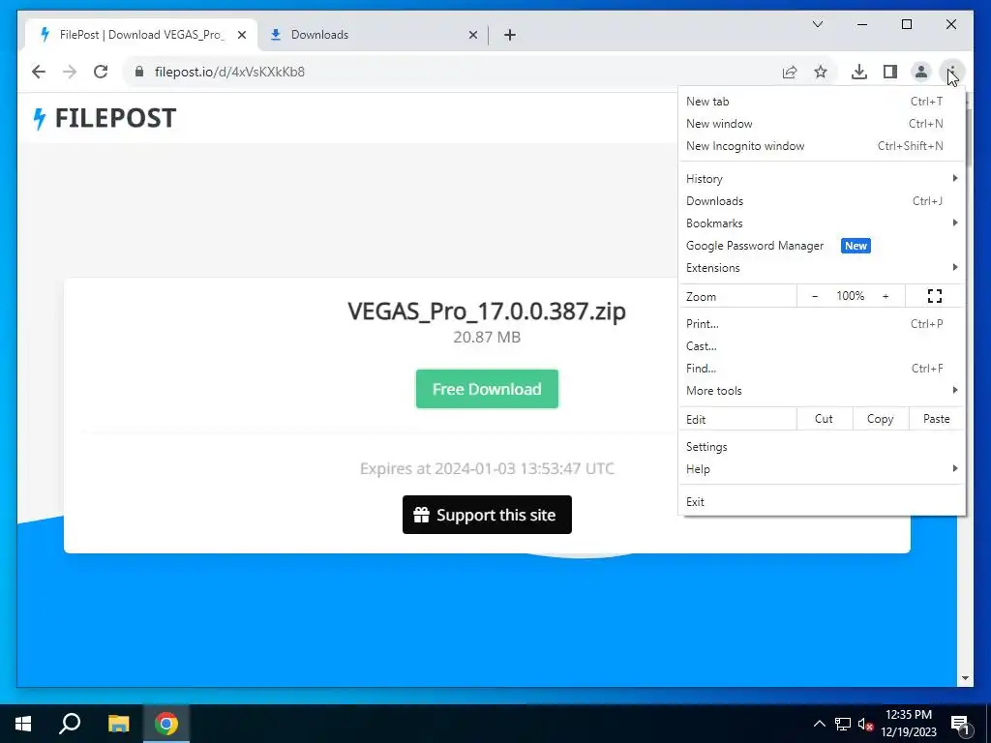Select Find... from menu
Screen dimensions: 991x743
coord(822,369)
